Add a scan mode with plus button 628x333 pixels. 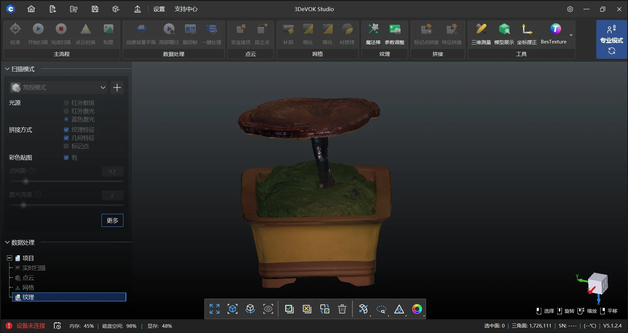(x=117, y=87)
